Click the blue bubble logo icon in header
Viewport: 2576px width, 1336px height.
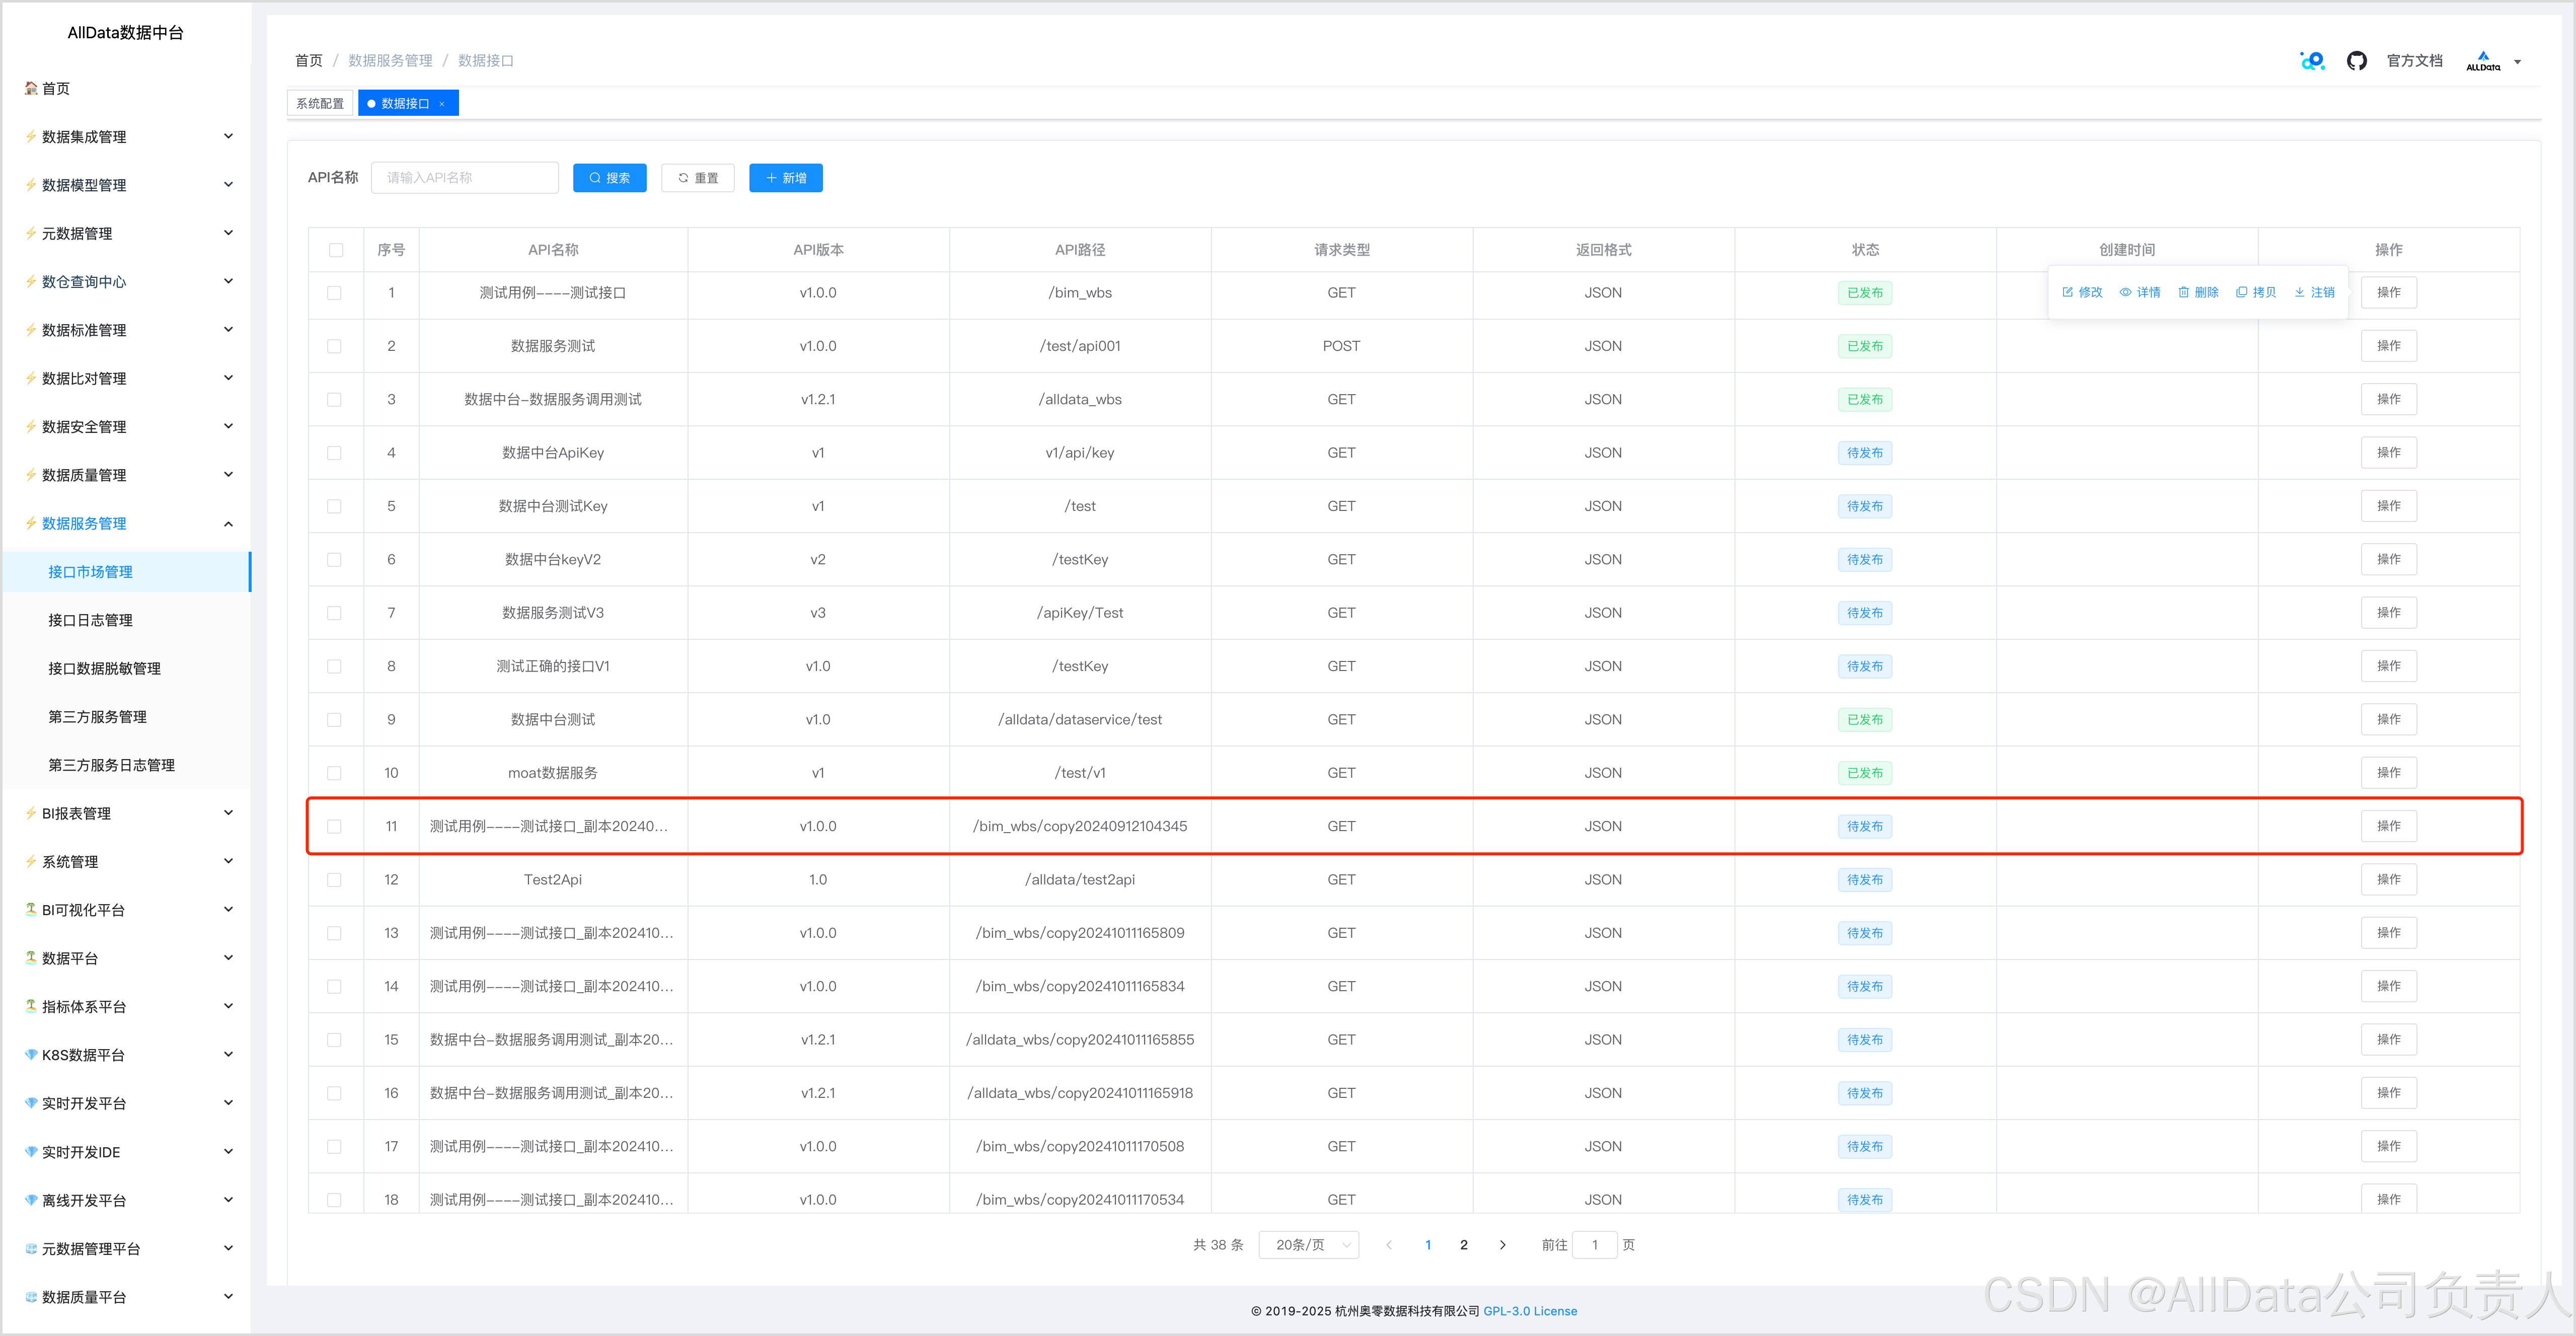coord(2312,61)
